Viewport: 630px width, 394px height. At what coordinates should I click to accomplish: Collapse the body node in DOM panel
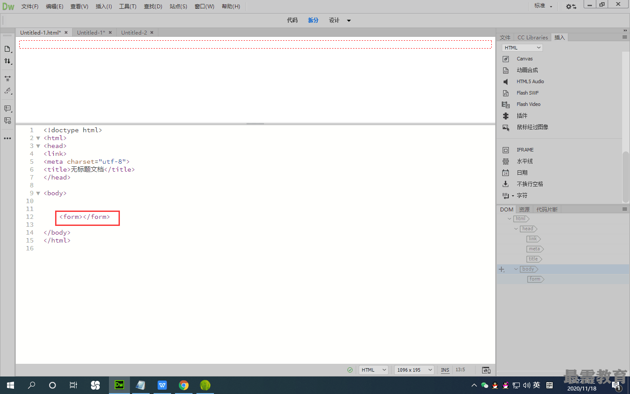click(x=516, y=269)
